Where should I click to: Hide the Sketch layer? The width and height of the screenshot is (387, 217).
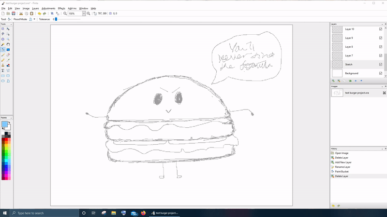tap(381, 64)
